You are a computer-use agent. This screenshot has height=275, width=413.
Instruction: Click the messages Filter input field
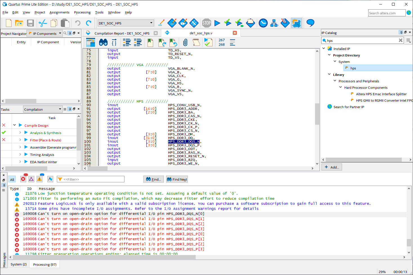(x=91, y=179)
